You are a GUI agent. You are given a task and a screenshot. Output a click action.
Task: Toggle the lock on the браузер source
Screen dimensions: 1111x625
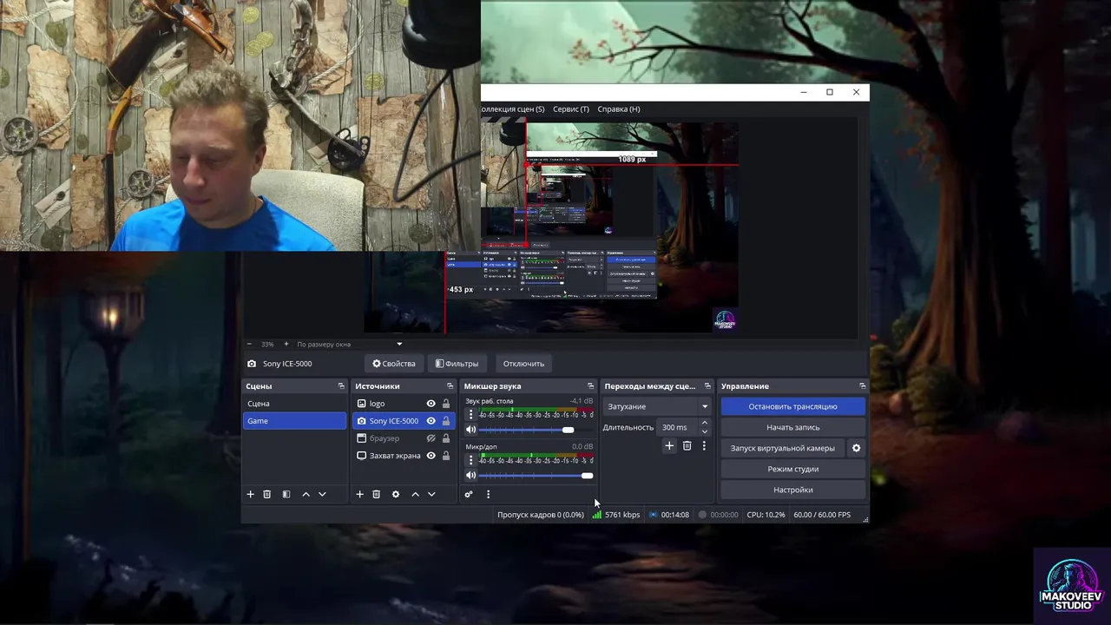tap(446, 438)
